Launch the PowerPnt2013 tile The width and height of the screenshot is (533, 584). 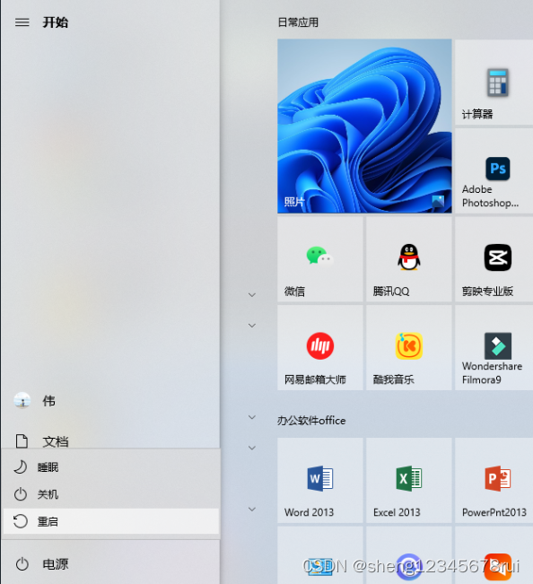pyautogui.click(x=494, y=481)
